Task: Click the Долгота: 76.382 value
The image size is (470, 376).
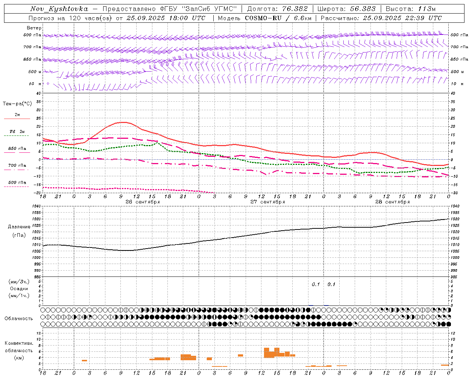Action: 277,9
